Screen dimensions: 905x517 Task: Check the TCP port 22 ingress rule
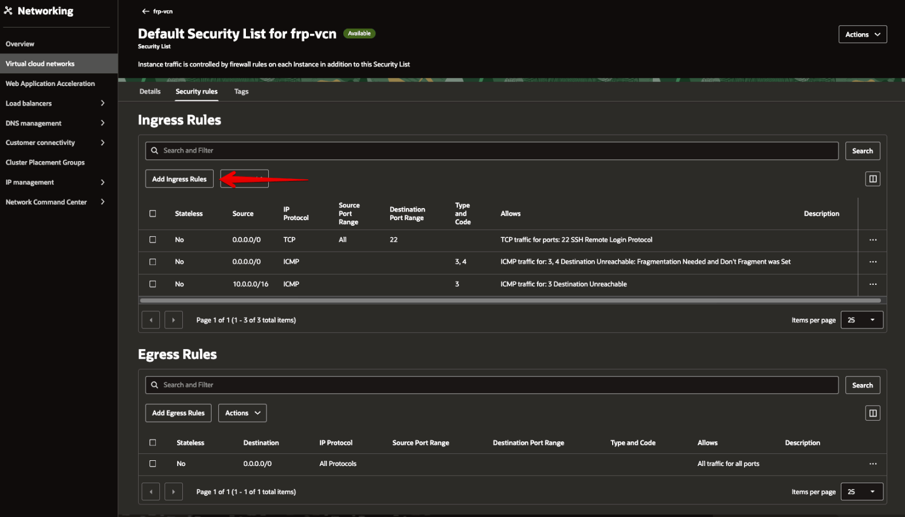click(x=152, y=240)
